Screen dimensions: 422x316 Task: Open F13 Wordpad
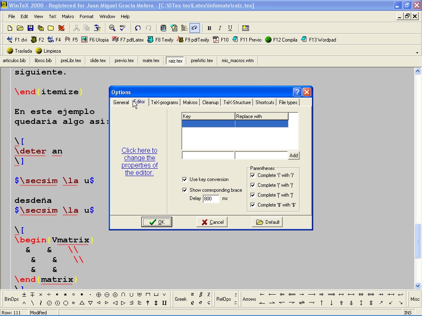[319, 40]
